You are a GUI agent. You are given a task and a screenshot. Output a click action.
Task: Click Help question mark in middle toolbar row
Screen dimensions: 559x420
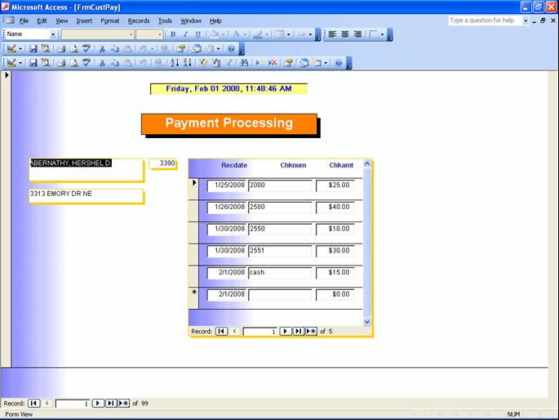point(231,48)
